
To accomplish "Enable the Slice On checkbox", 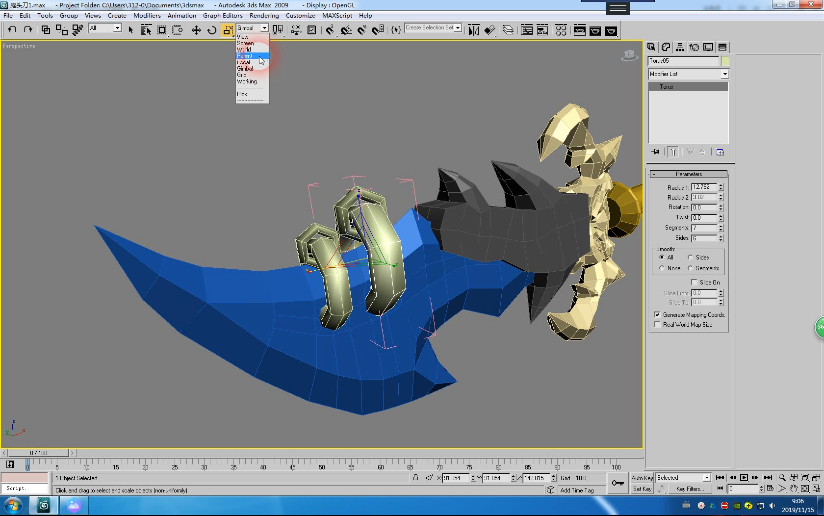I will click(694, 283).
